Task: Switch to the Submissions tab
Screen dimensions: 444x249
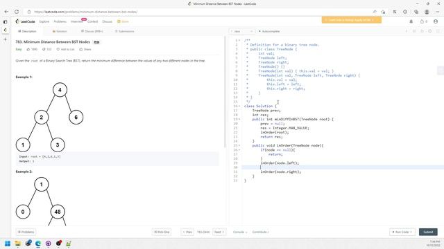Action: (x=125, y=31)
